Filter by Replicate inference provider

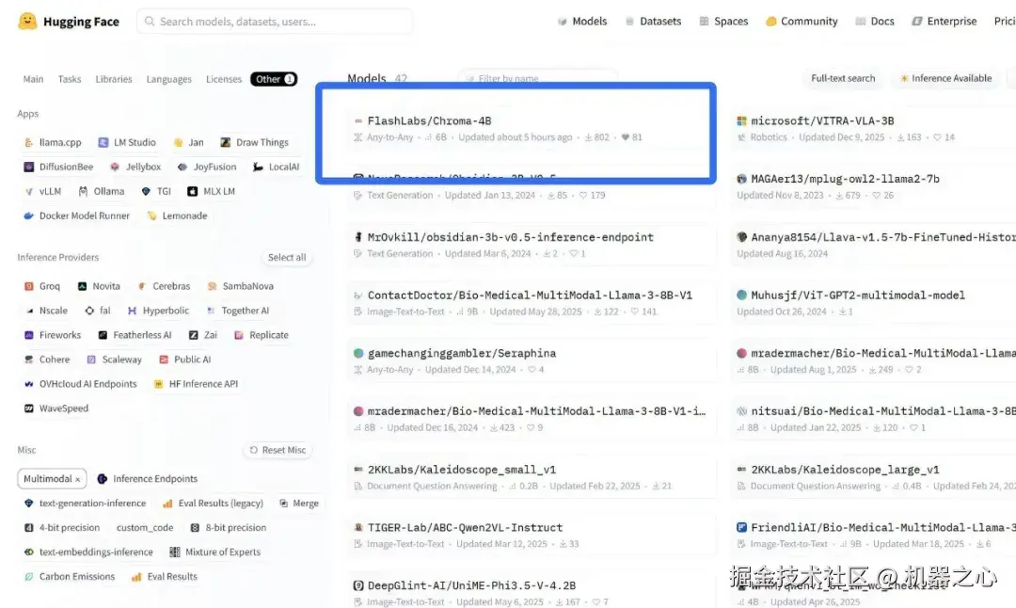[262, 335]
